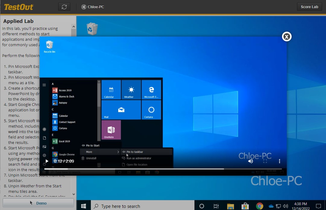Close the demo video overlay

tap(286, 37)
